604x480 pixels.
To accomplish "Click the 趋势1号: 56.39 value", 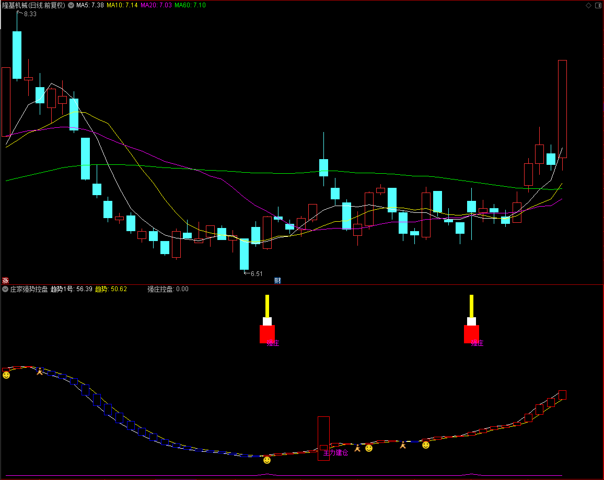I will 71,289.
